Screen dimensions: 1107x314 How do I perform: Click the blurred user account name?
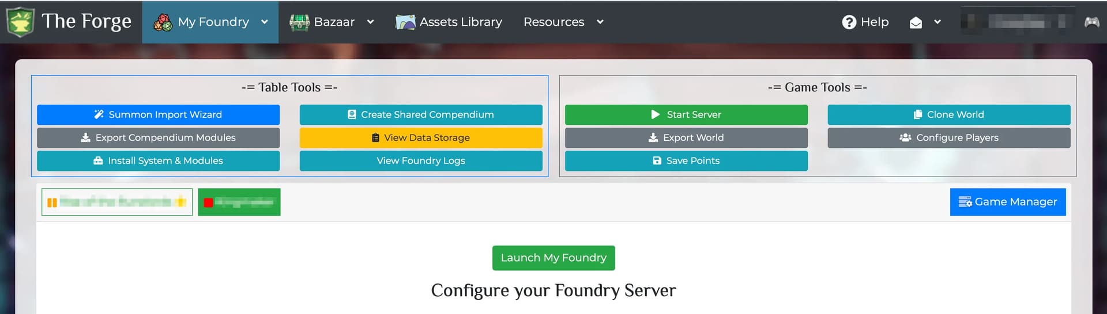pos(1017,22)
